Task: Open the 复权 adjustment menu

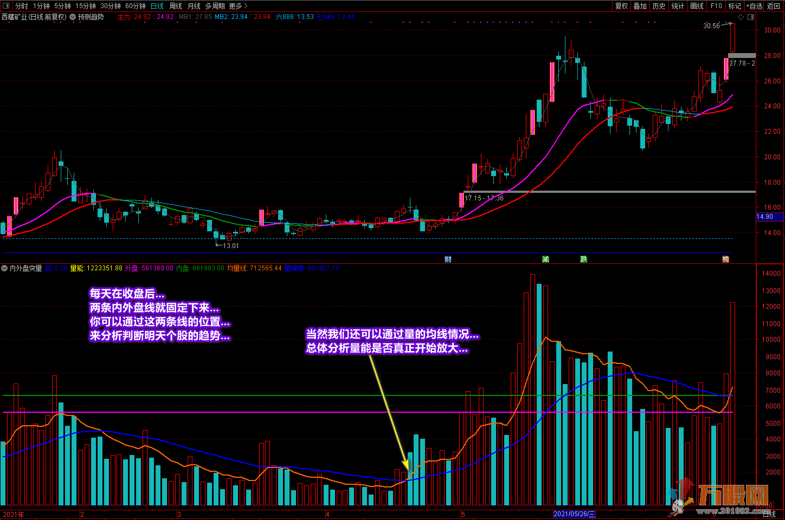Action: click(622, 6)
